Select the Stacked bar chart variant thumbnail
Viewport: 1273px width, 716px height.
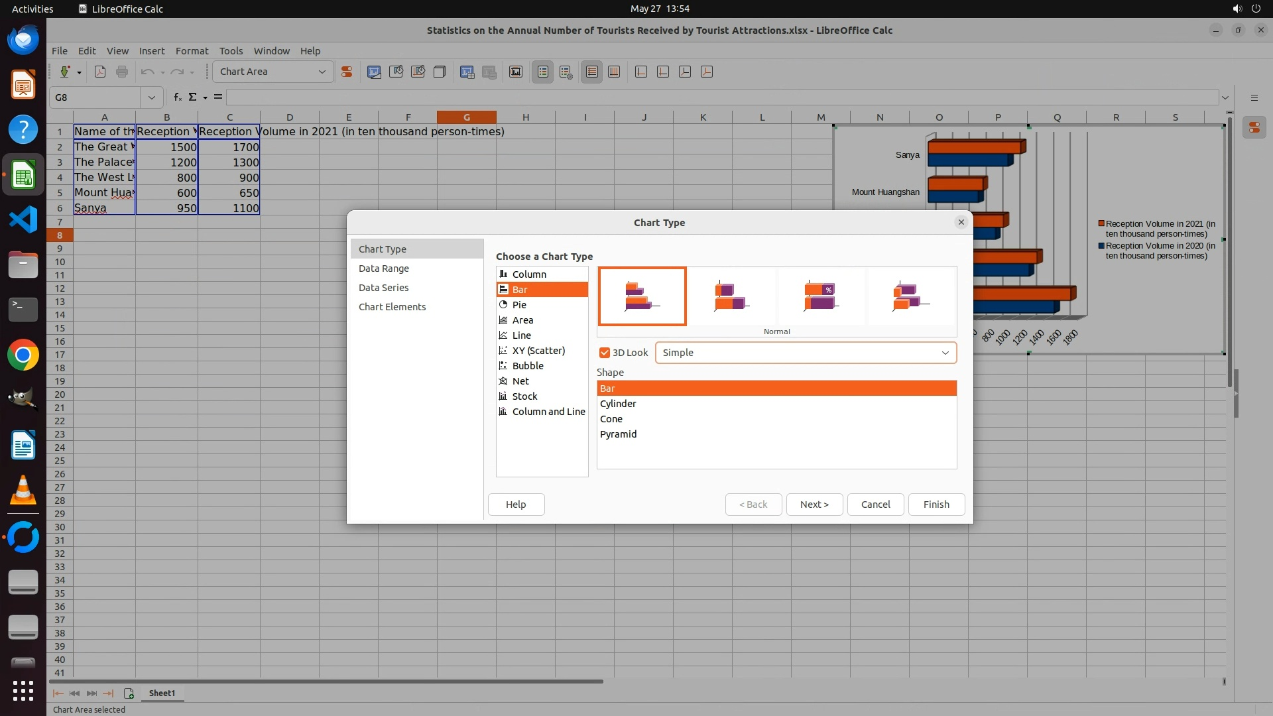731,296
